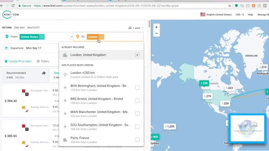This screenshot has height=151, width=269.
Task: Remove the London destination tag via its x
Action: pos(101,37)
